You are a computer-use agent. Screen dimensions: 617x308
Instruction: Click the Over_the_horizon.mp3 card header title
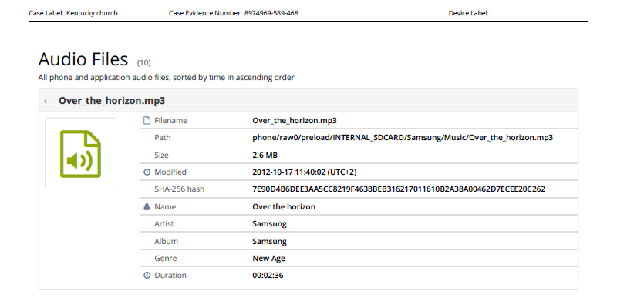[112, 101]
